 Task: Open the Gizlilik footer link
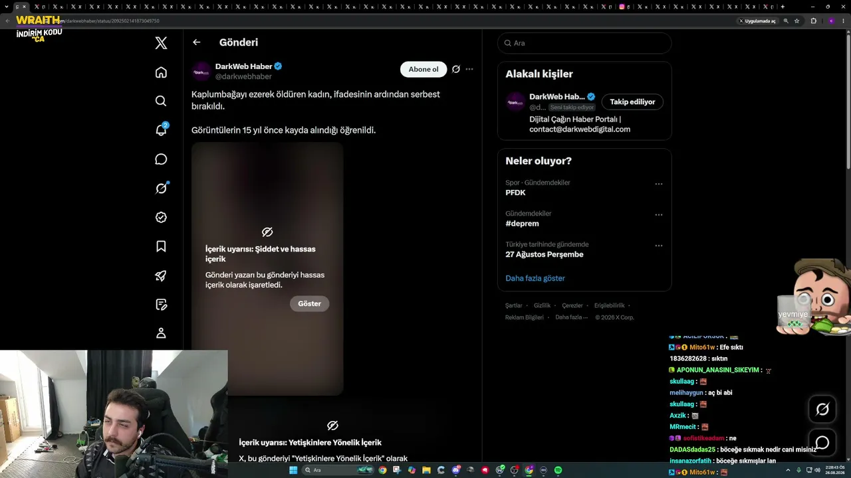click(x=543, y=306)
